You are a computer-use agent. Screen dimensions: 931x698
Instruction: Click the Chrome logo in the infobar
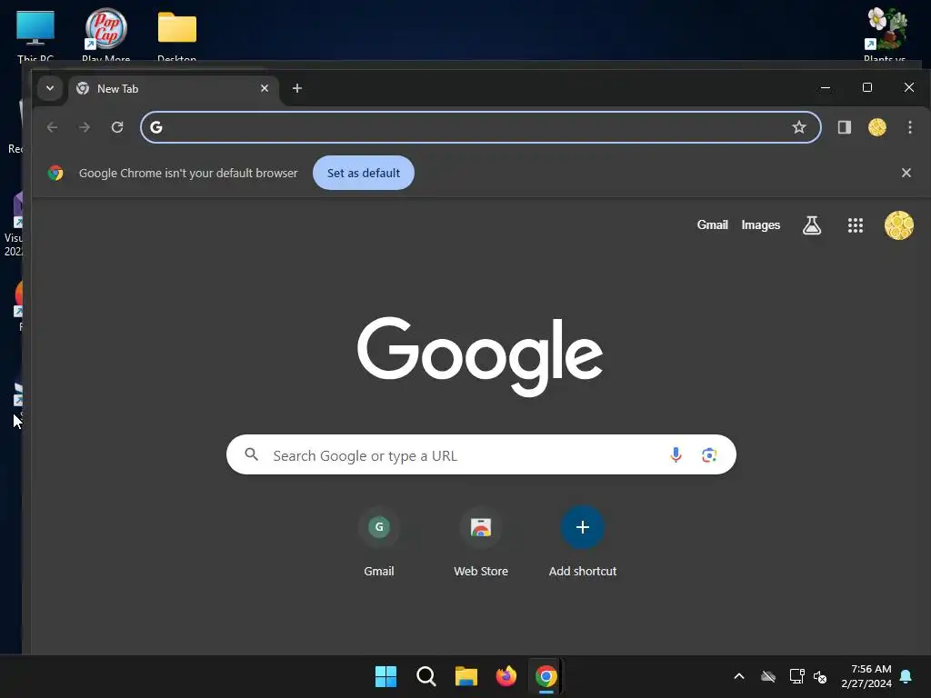55,173
